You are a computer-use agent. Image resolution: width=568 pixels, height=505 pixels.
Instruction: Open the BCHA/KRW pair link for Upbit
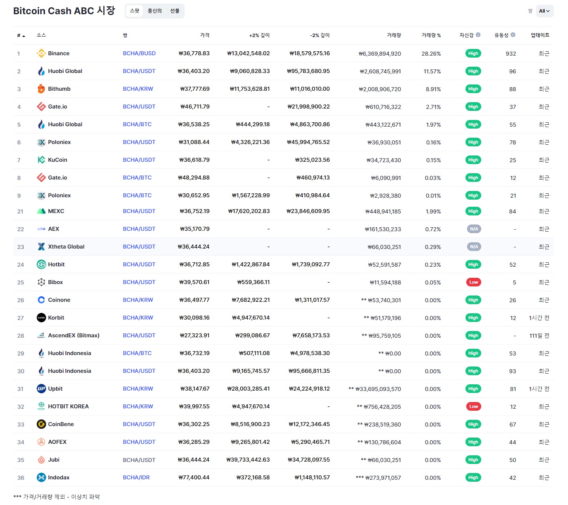click(x=138, y=389)
